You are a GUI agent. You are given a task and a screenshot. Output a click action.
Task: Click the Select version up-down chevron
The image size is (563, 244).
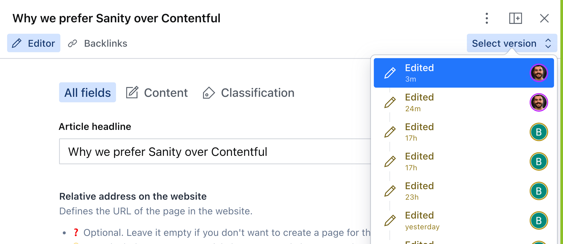click(548, 43)
